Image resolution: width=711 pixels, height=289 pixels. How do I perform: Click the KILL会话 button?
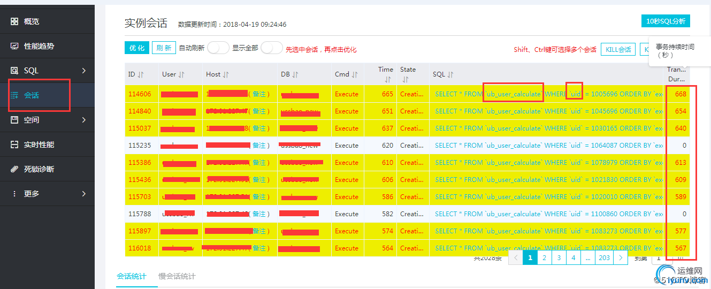click(x=618, y=49)
